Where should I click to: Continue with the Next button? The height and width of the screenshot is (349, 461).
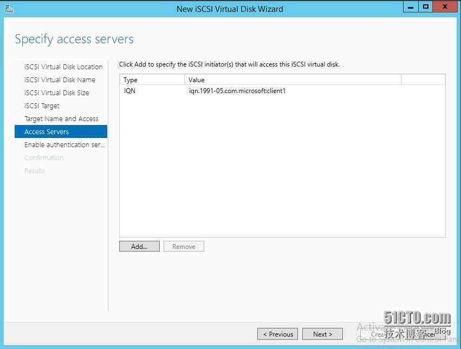[x=322, y=334]
